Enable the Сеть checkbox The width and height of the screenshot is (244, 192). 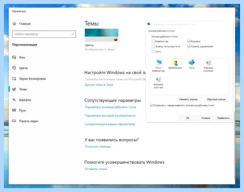point(153,52)
